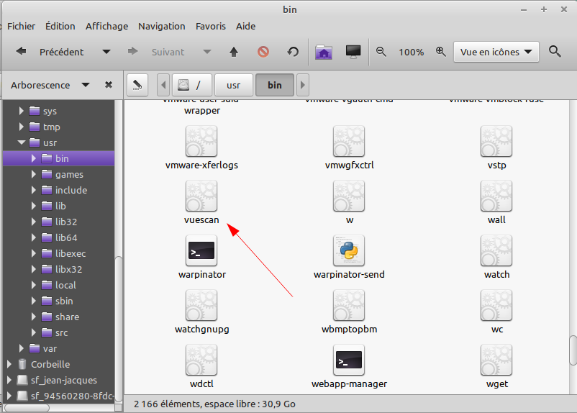Open search with the magnifying glass icon

[x=555, y=52]
